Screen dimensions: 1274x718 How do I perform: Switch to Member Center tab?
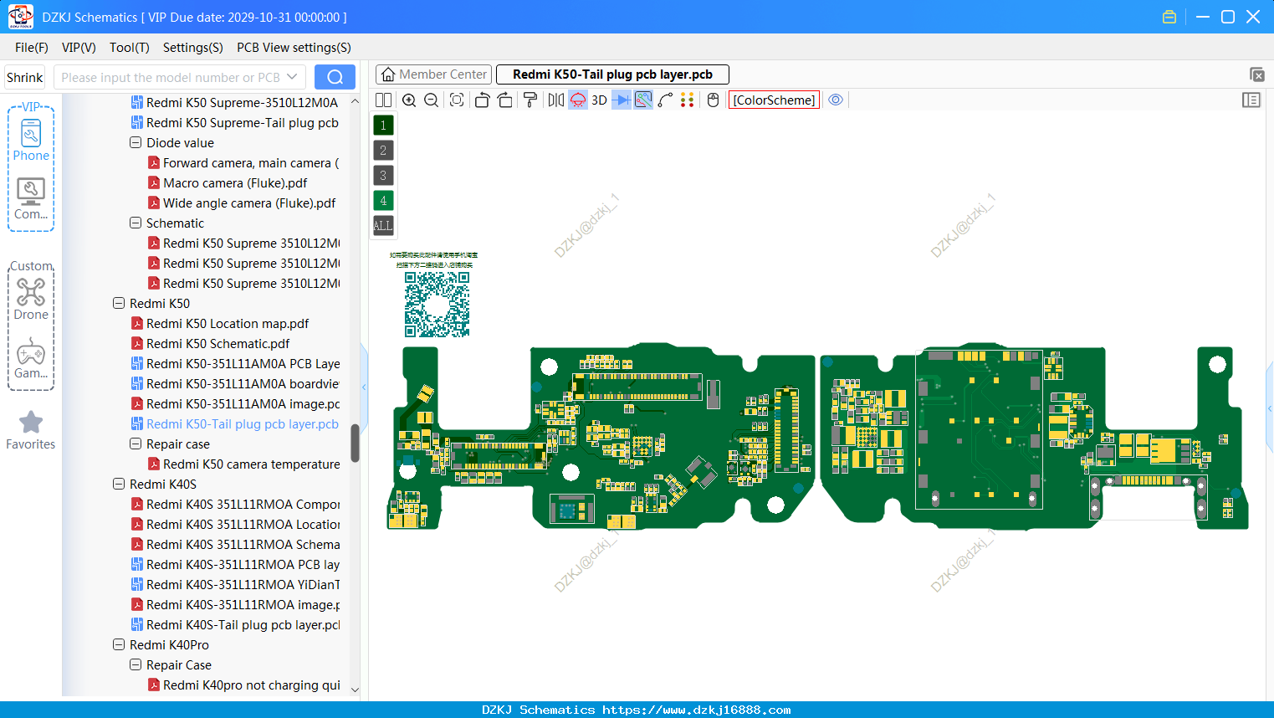point(433,74)
